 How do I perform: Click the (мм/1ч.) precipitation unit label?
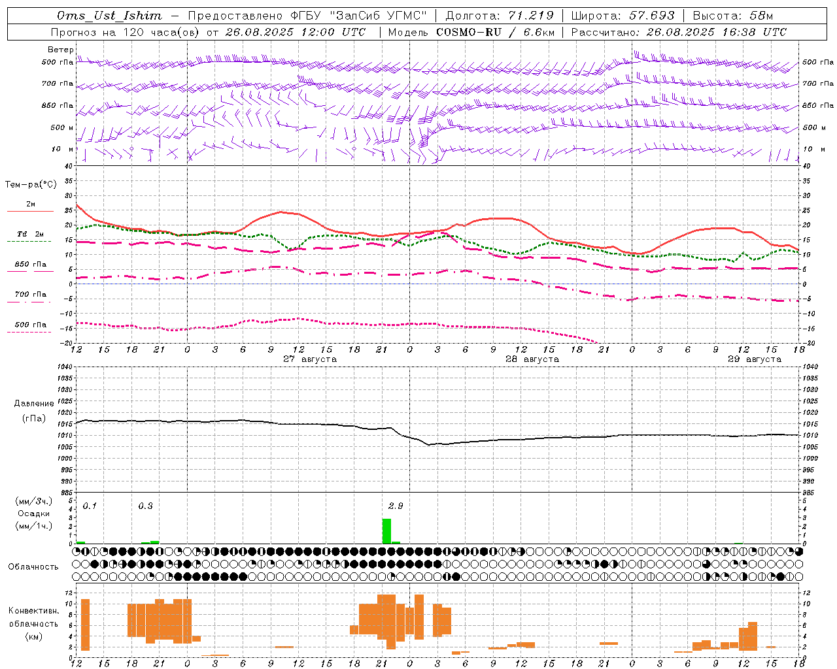[x=34, y=526]
